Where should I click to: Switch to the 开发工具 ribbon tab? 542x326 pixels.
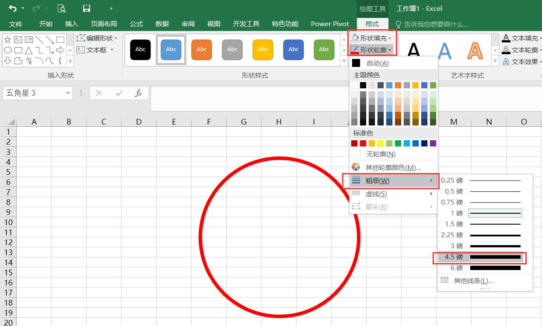(x=246, y=24)
